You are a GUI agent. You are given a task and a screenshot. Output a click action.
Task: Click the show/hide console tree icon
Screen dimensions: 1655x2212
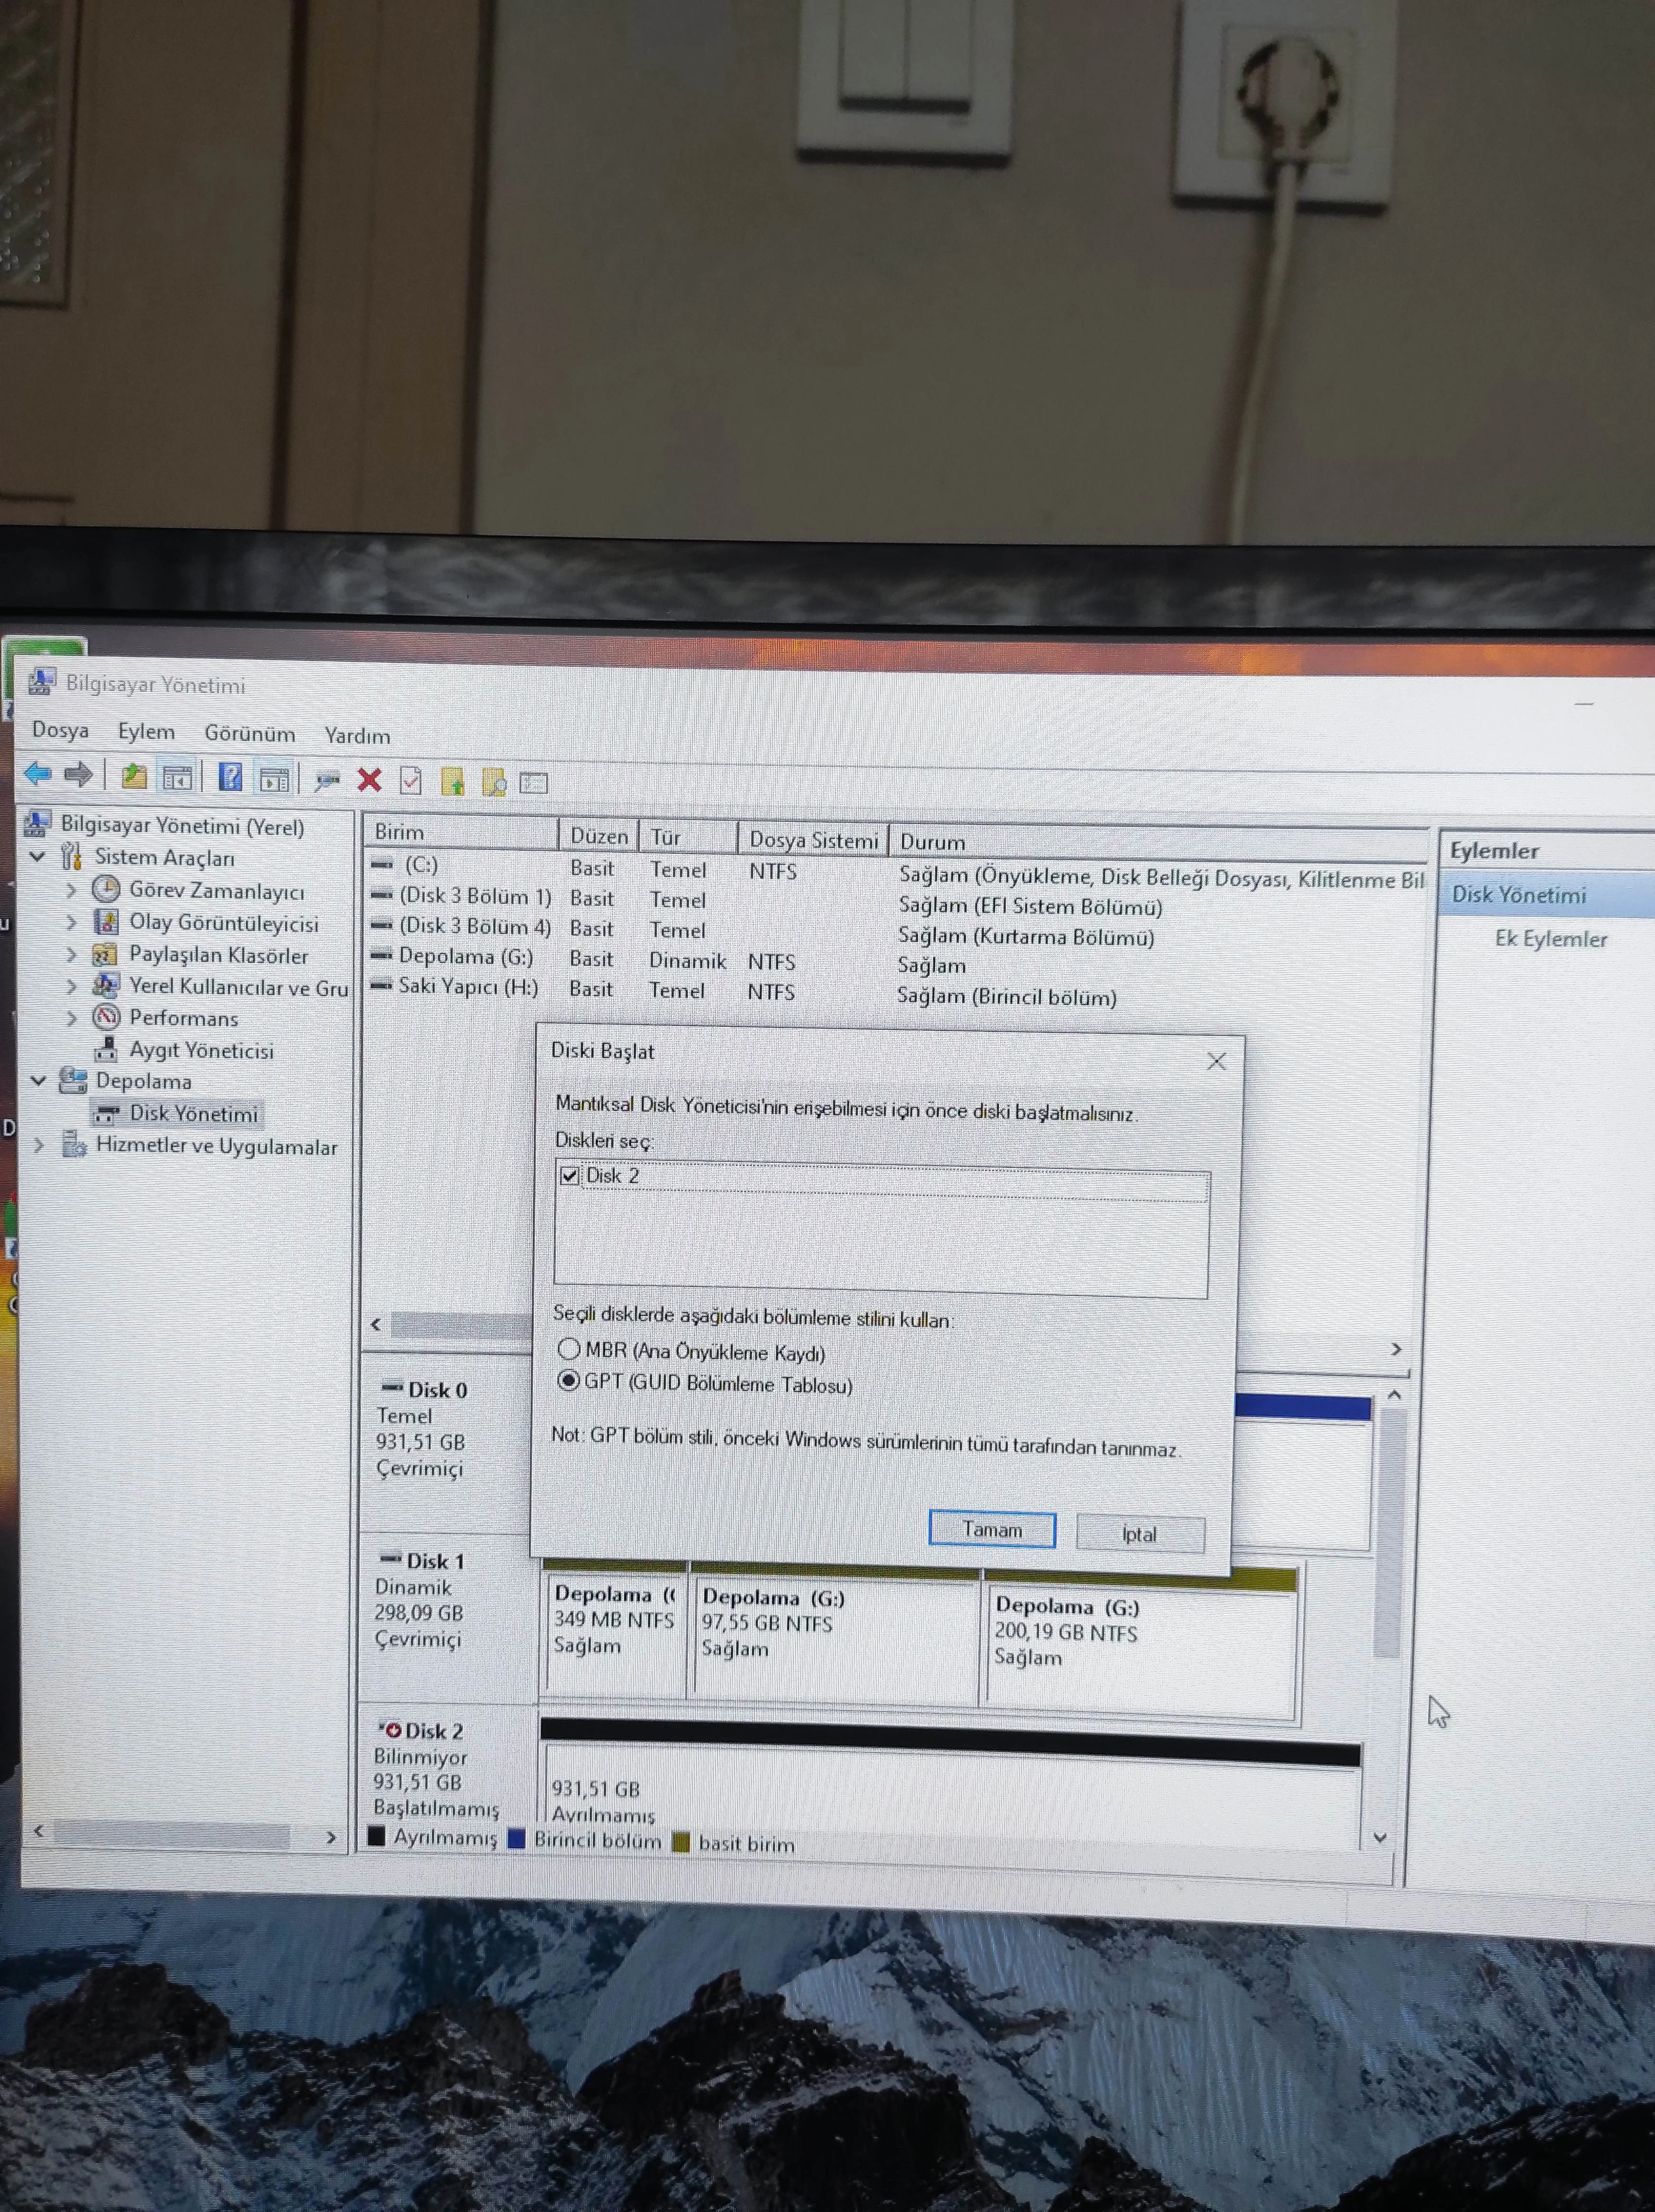177,778
